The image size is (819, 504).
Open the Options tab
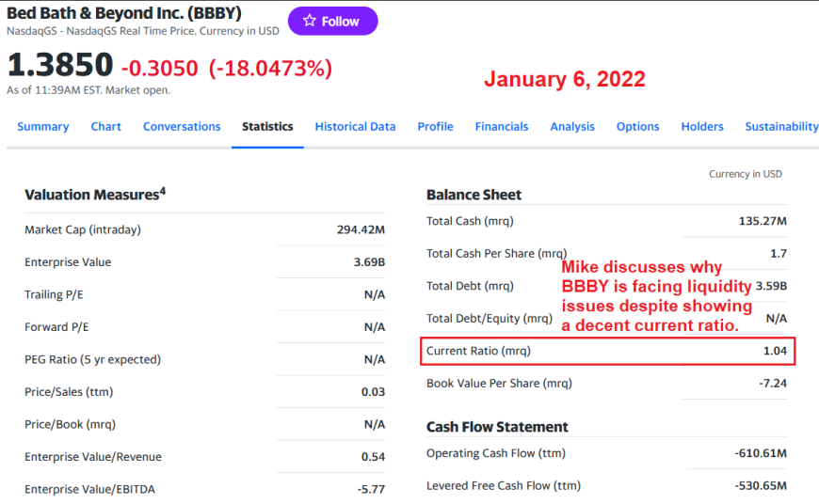pyautogui.click(x=637, y=126)
